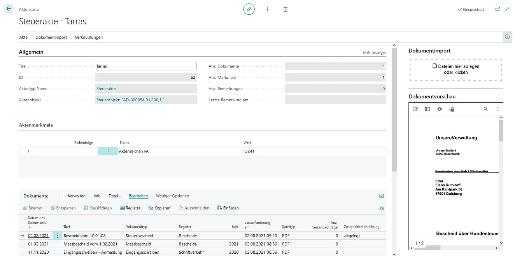This screenshot has height=256, width=529.
Task: Switch to the Verwalten tab
Action: point(77,196)
